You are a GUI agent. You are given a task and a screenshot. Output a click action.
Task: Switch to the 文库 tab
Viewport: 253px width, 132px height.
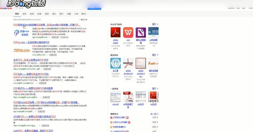point(76,14)
